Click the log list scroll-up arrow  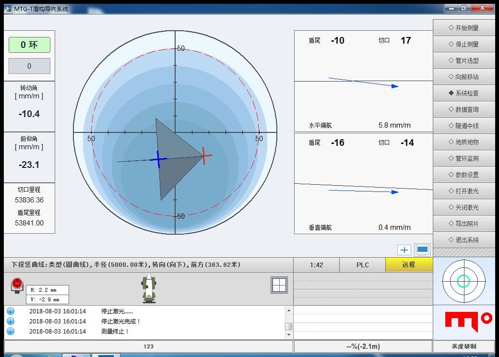click(x=289, y=310)
